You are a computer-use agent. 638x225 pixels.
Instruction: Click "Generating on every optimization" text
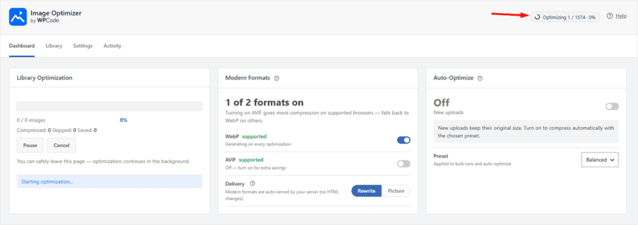(258, 144)
